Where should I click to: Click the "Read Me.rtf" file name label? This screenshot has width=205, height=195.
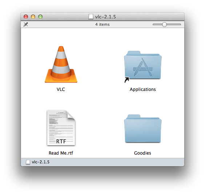click(61, 153)
